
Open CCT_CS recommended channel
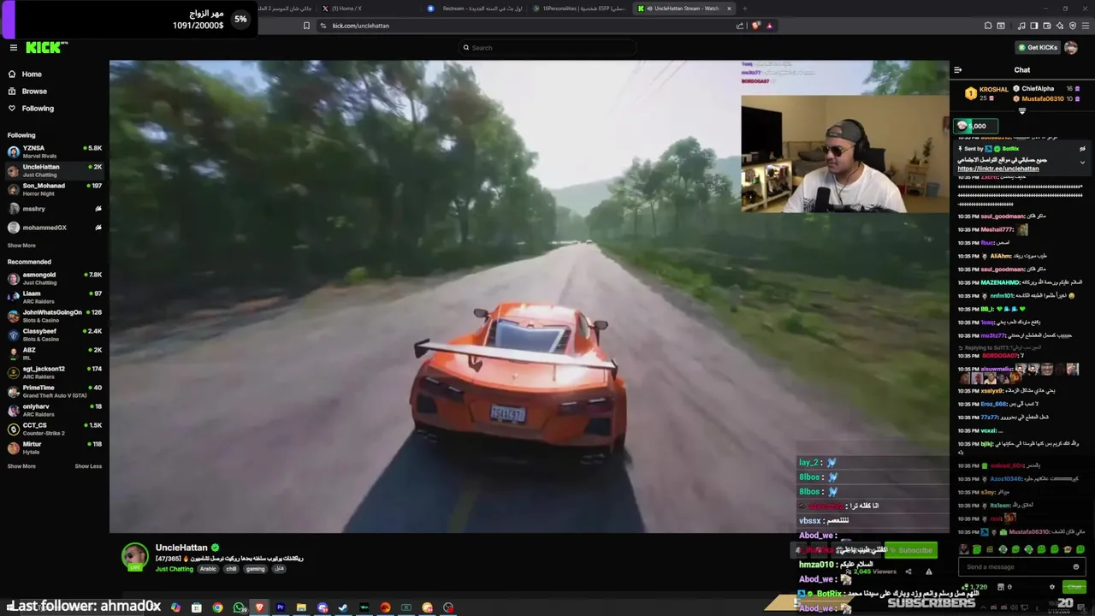coord(55,429)
